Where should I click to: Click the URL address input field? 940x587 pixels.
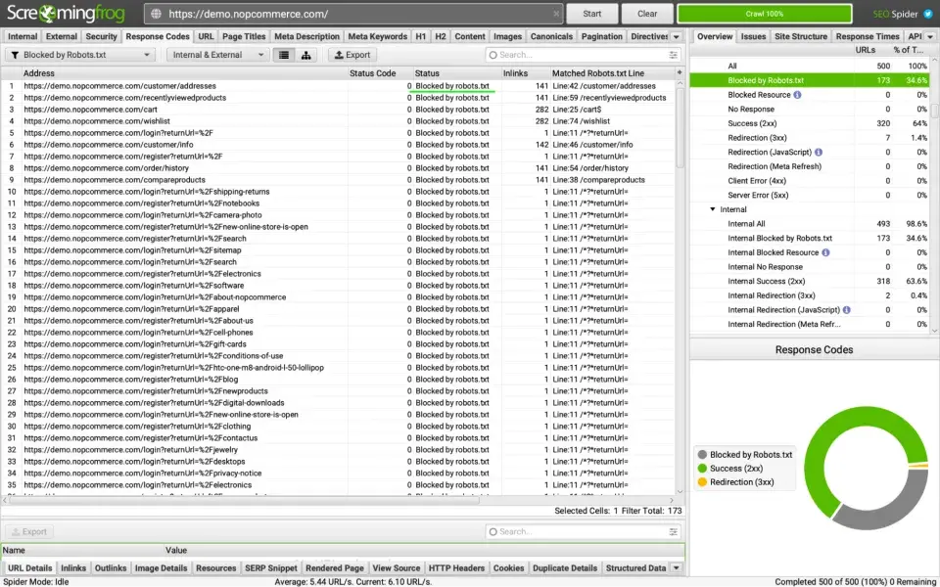[x=354, y=14]
